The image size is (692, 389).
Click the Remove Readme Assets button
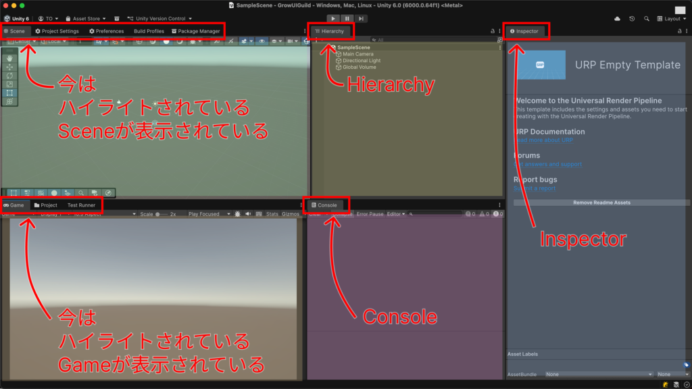(x=601, y=203)
